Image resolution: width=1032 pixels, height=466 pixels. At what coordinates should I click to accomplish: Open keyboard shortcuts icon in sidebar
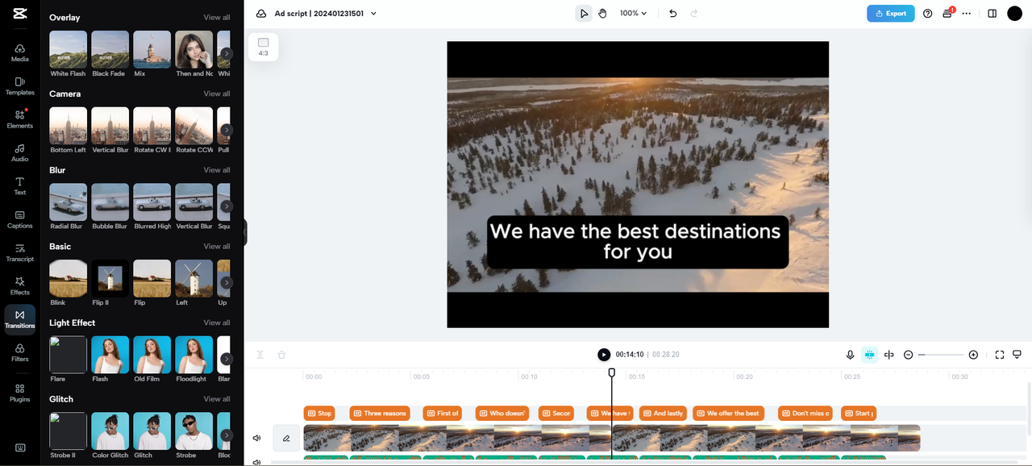(20, 447)
